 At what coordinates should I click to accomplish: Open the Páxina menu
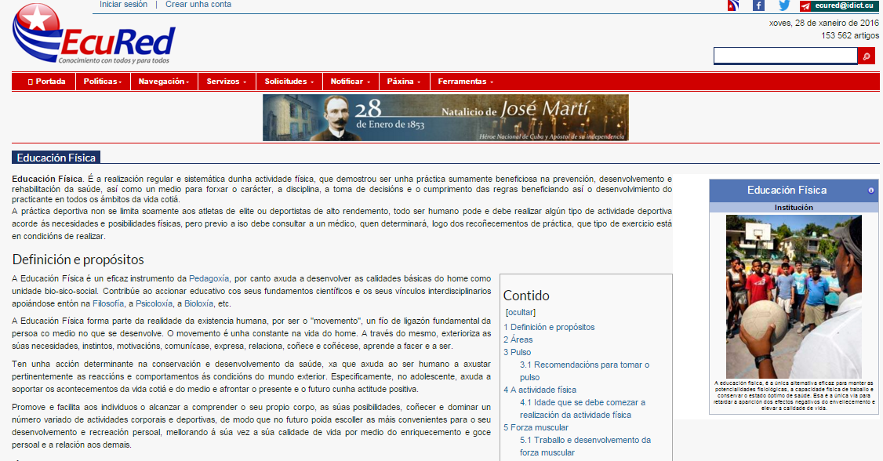click(x=403, y=81)
